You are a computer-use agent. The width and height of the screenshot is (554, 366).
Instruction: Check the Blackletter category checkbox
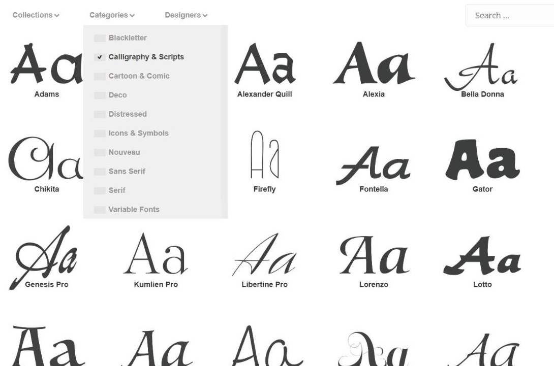tap(100, 38)
